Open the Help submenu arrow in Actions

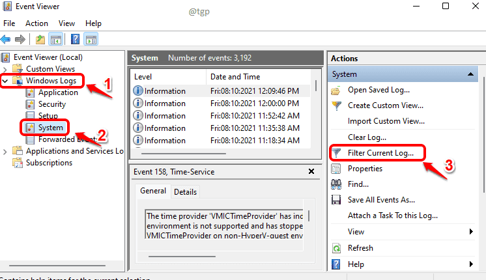(x=471, y=264)
